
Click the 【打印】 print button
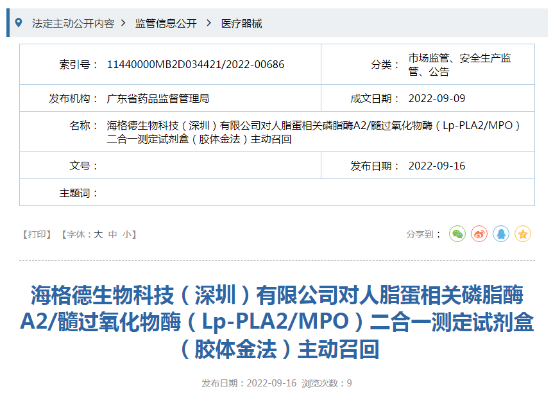(37, 234)
